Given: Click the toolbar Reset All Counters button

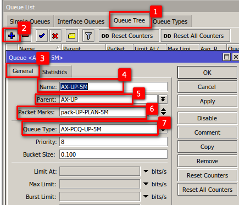Looking at the screenshot, I should tap(196, 36).
